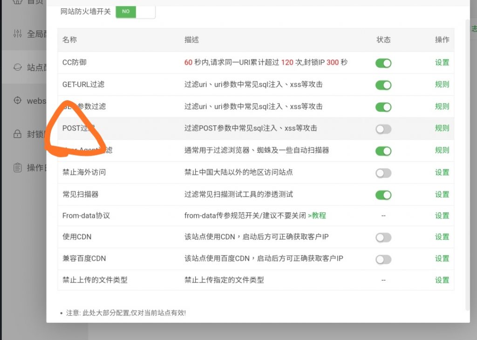Click the lock icon in the sidebar
Screen dimensions: 477x340
[18, 134]
